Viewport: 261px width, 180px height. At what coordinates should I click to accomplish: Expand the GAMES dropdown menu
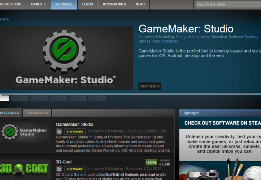click(x=38, y=4)
